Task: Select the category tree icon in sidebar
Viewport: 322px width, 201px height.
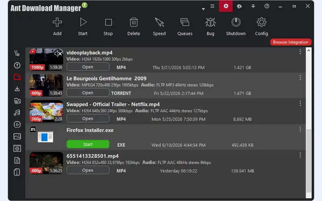Action: pos(17,53)
